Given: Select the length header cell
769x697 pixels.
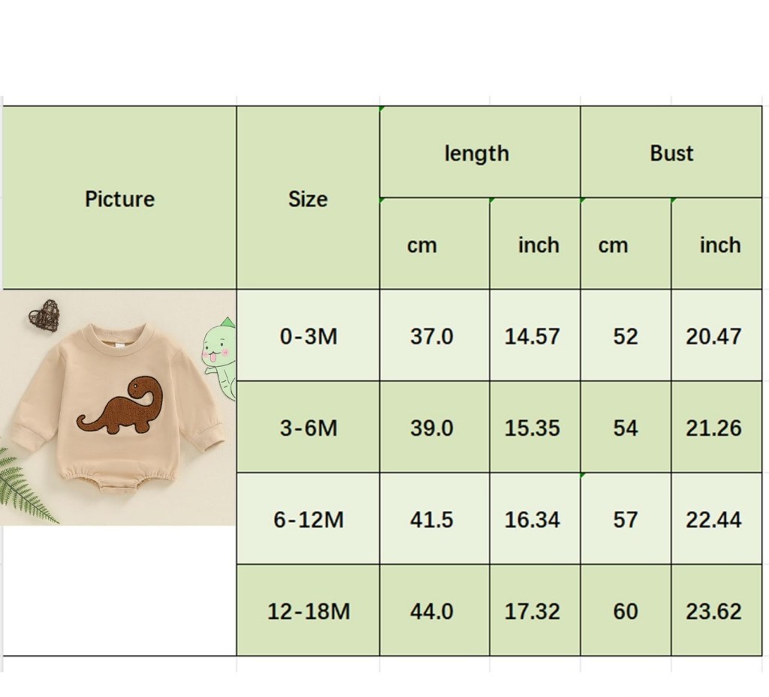Looking at the screenshot, I should (x=477, y=153).
